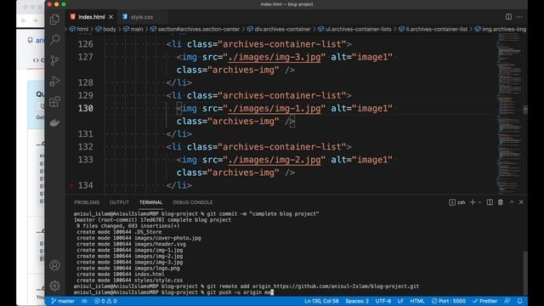Change indentation via Spaces: 2
The height and width of the screenshot is (306, 544).
[x=357, y=301]
